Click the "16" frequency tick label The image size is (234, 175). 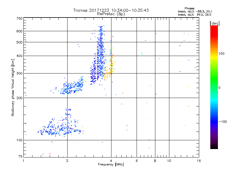tap(199, 161)
